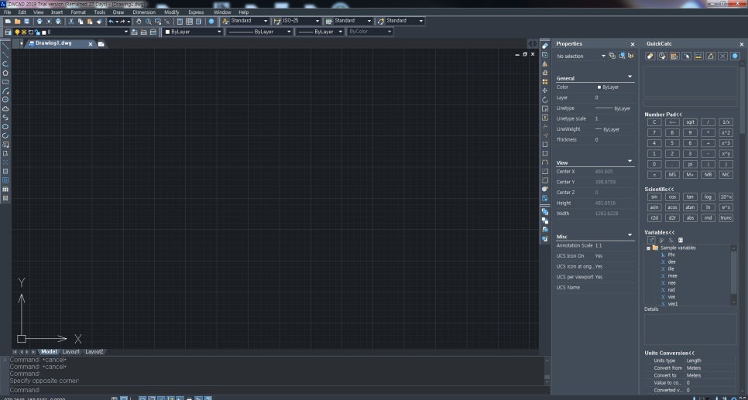Toggle the layer freeze sun icon
748x400 pixels.
[24, 32]
